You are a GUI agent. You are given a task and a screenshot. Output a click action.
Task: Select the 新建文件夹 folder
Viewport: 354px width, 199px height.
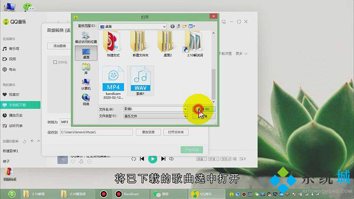click(x=140, y=44)
